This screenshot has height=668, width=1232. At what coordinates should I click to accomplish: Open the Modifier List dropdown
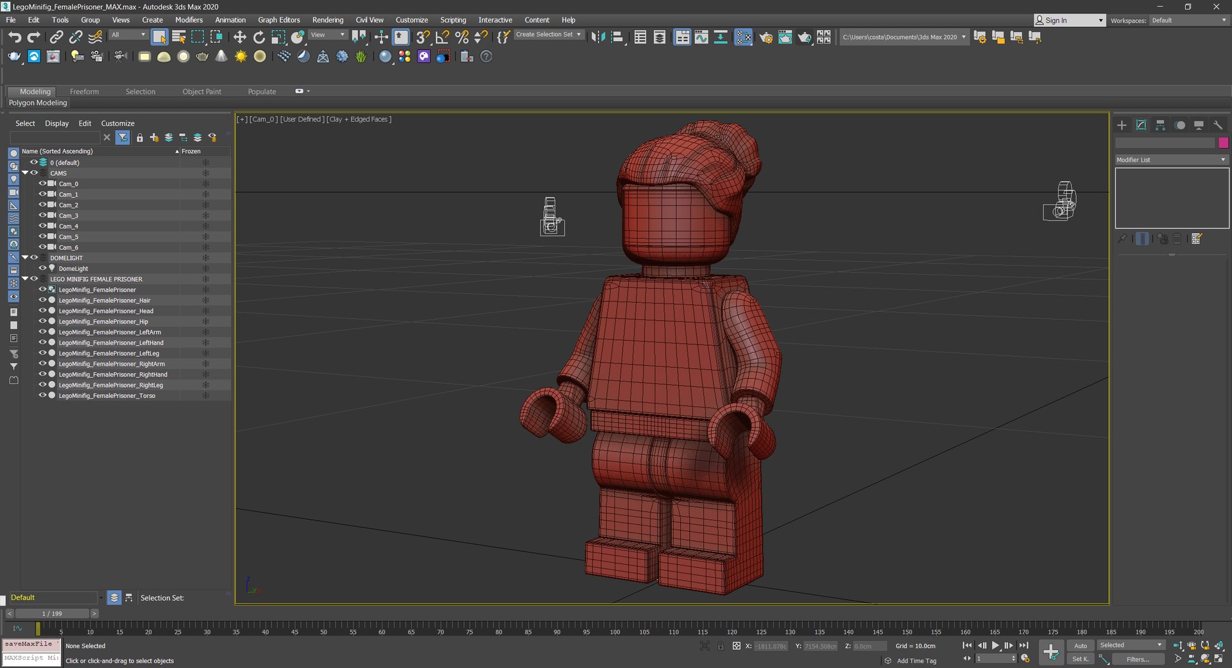pyautogui.click(x=1172, y=160)
